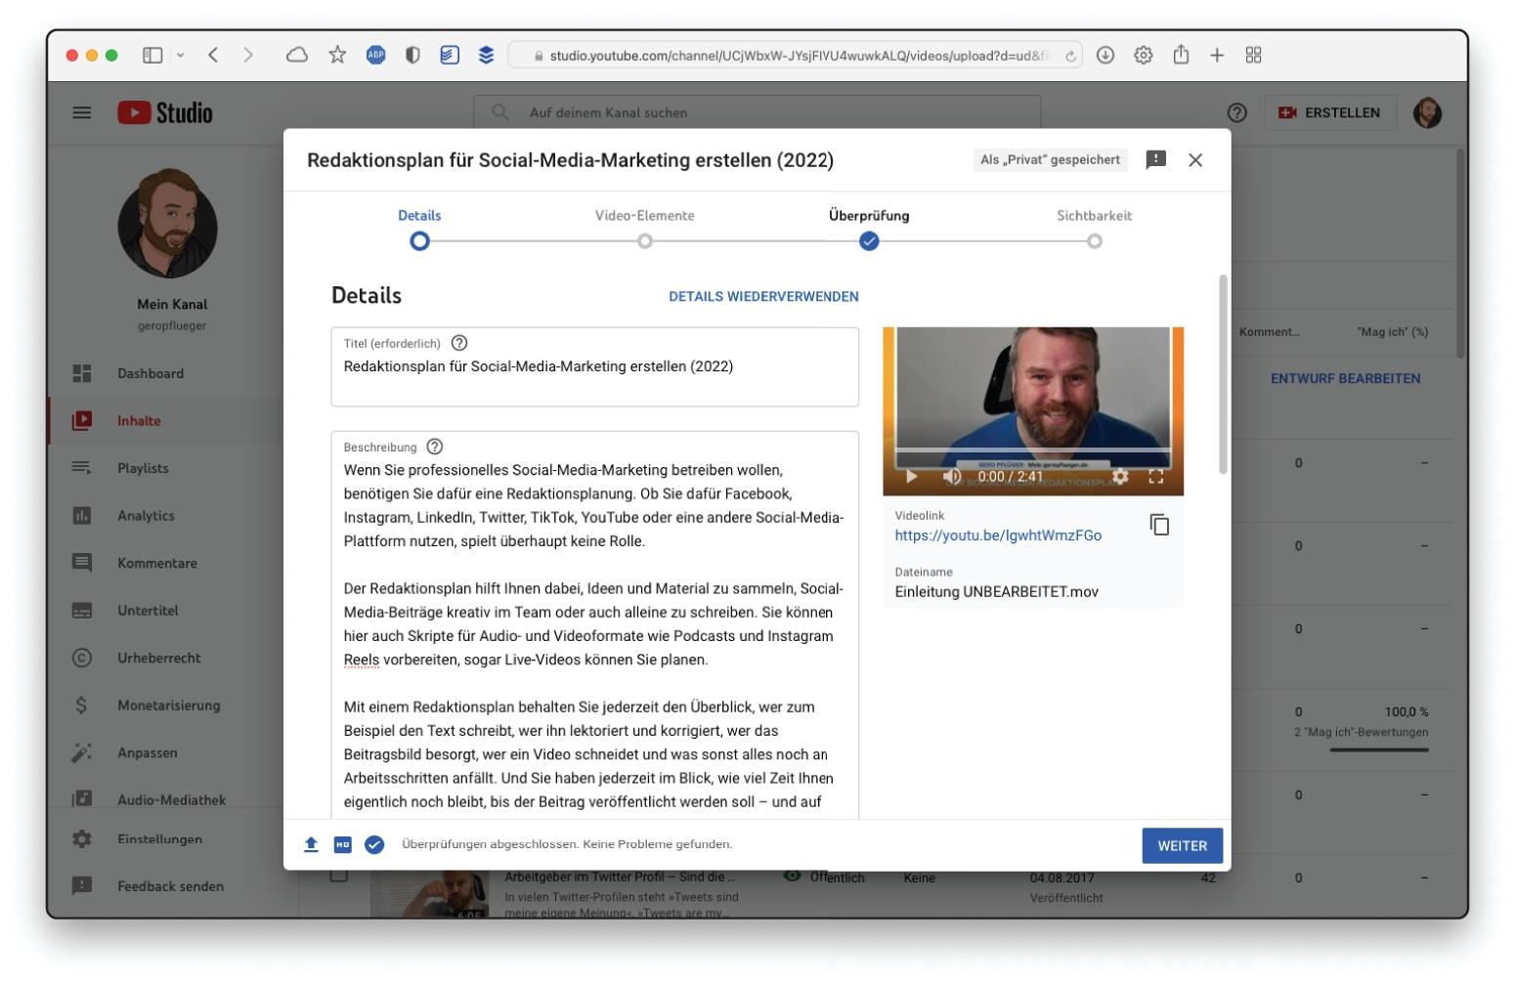Click the stacked-layers extension icon in Safari toolbar
Image resolution: width=1515 pixels, height=984 pixels.
coord(486,56)
